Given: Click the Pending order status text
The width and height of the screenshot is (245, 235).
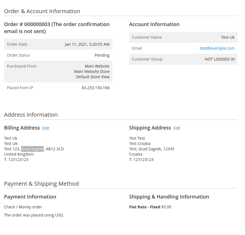Looking at the screenshot, I should click(x=102, y=55).
